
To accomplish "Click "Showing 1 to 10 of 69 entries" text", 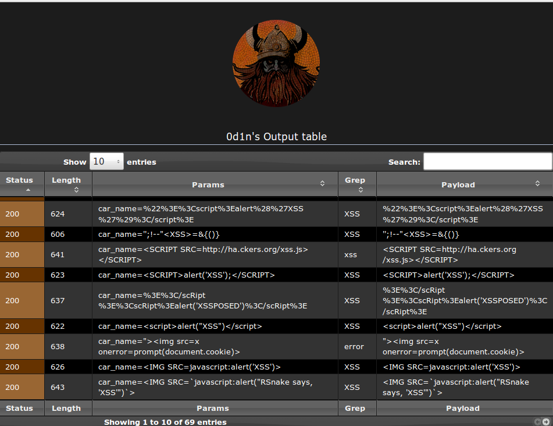I will [x=165, y=422].
